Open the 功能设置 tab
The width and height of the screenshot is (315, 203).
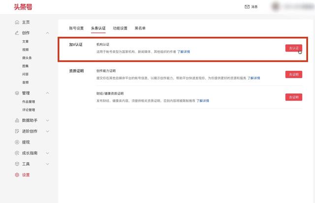coord(120,29)
